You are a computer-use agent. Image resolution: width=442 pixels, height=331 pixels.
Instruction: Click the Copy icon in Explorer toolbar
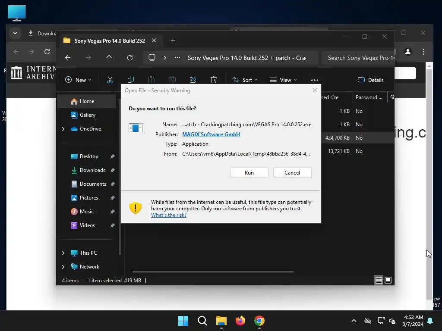(130, 80)
